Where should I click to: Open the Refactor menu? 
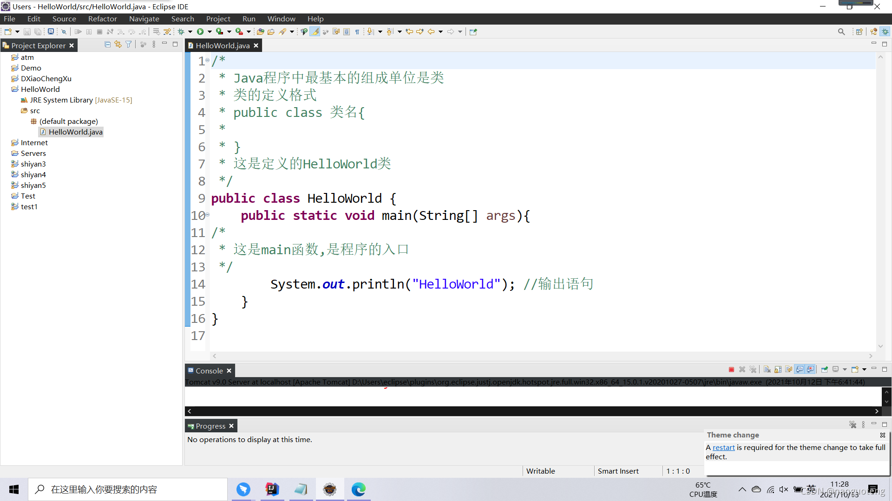(x=102, y=19)
